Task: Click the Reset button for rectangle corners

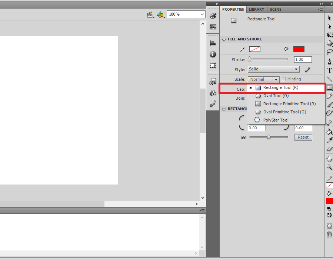Action: pyautogui.click(x=303, y=137)
